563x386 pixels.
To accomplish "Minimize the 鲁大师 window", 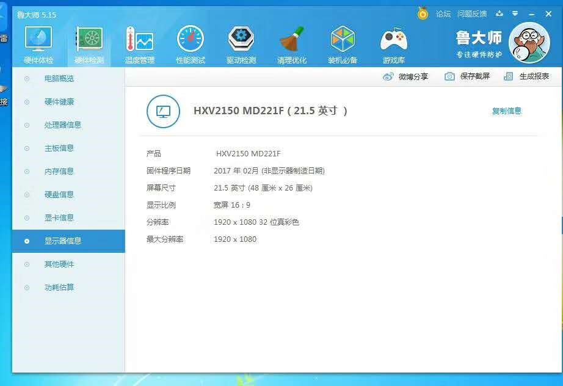I will click(x=532, y=14).
